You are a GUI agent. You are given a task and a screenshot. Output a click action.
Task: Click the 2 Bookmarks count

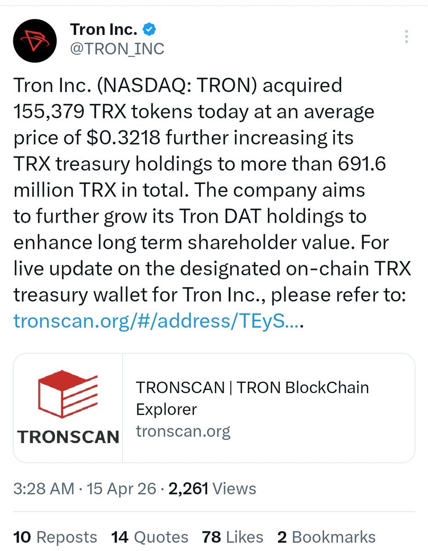pyautogui.click(x=326, y=537)
